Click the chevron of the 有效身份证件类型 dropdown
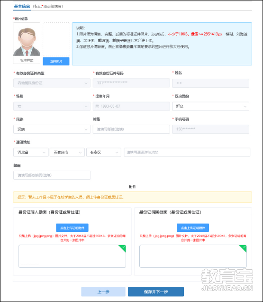 [86, 83]
